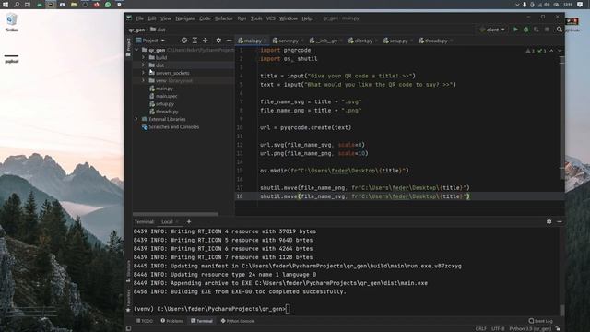590x332 pixels.
Task: Collapse all items in Project panel
Action: (205, 41)
